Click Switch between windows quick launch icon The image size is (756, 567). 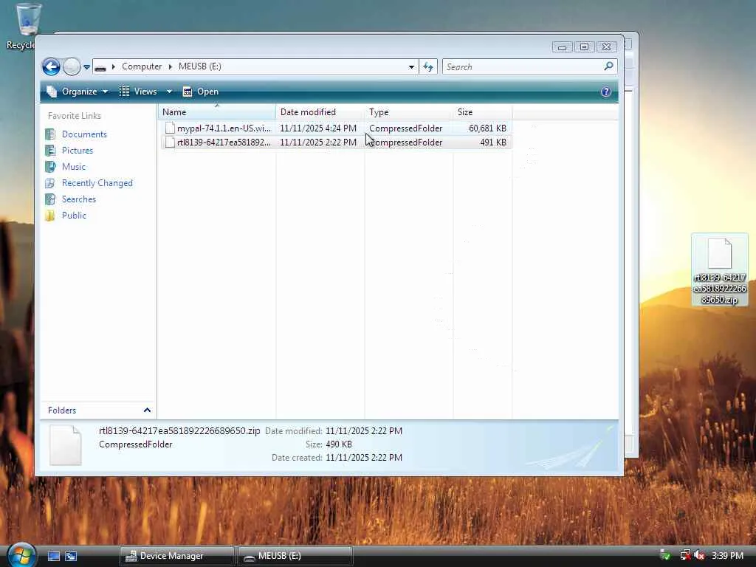71,557
